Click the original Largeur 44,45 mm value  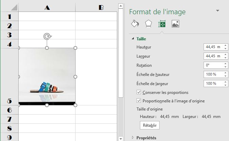211,117
